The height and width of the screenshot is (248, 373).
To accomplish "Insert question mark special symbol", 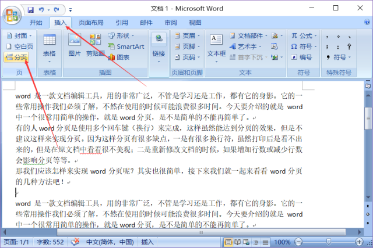I will [x=349, y=46].
